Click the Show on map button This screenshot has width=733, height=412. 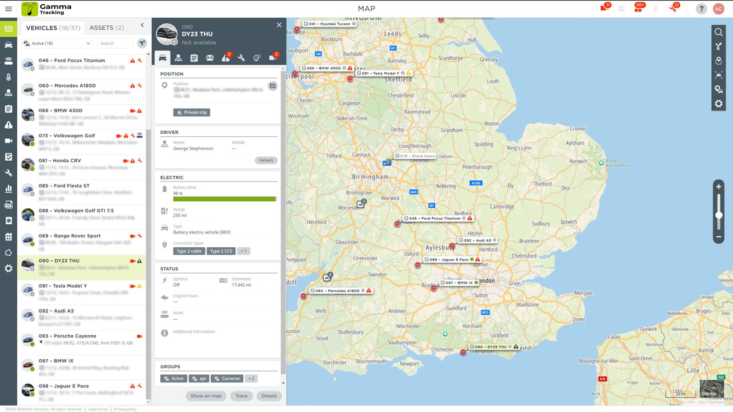pos(206,396)
